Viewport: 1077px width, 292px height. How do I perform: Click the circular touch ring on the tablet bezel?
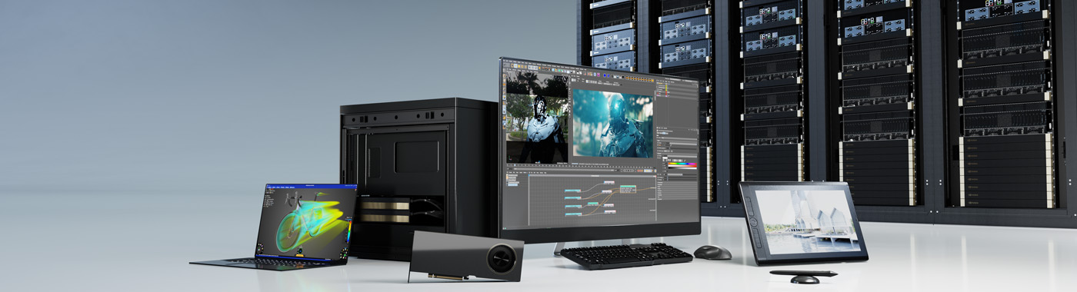753,222
